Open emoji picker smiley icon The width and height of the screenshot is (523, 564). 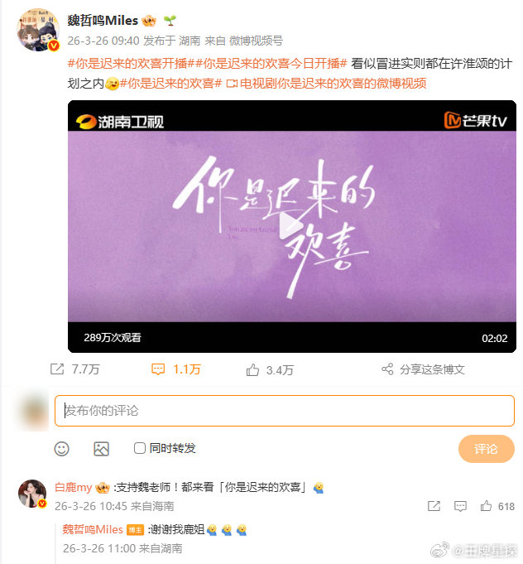pyautogui.click(x=61, y=449)
